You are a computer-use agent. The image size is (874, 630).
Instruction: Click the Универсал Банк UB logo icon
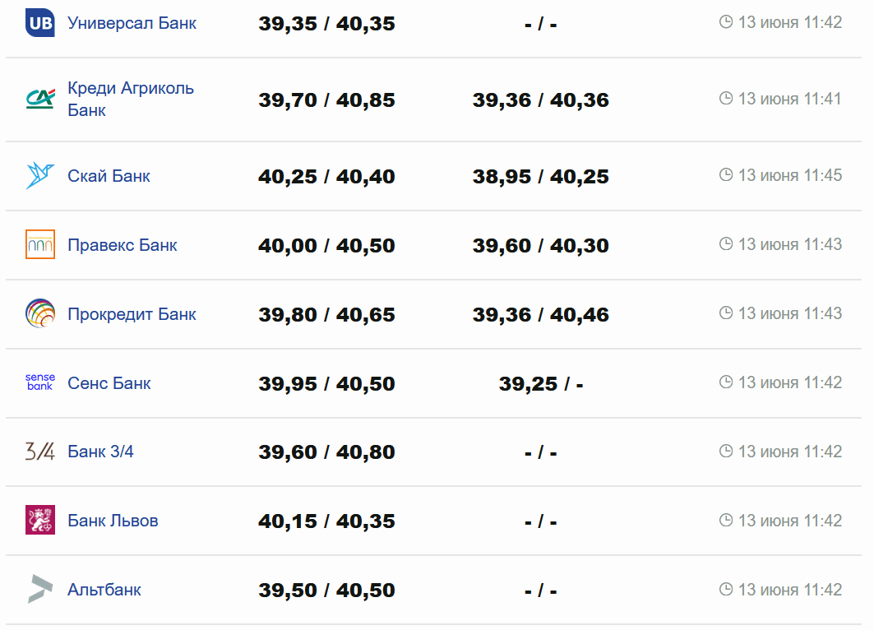pyautogui.click(x=39, y=23)
